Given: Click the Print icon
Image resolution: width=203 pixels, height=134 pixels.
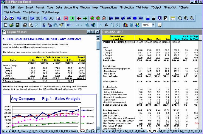Looking at the screenshot, I should click(x=25, y=25).
